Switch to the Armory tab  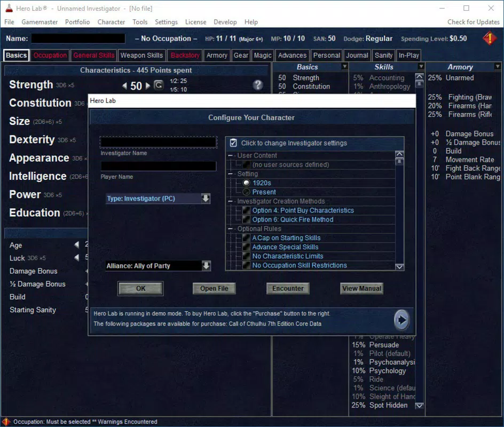[x=217, y=56]
